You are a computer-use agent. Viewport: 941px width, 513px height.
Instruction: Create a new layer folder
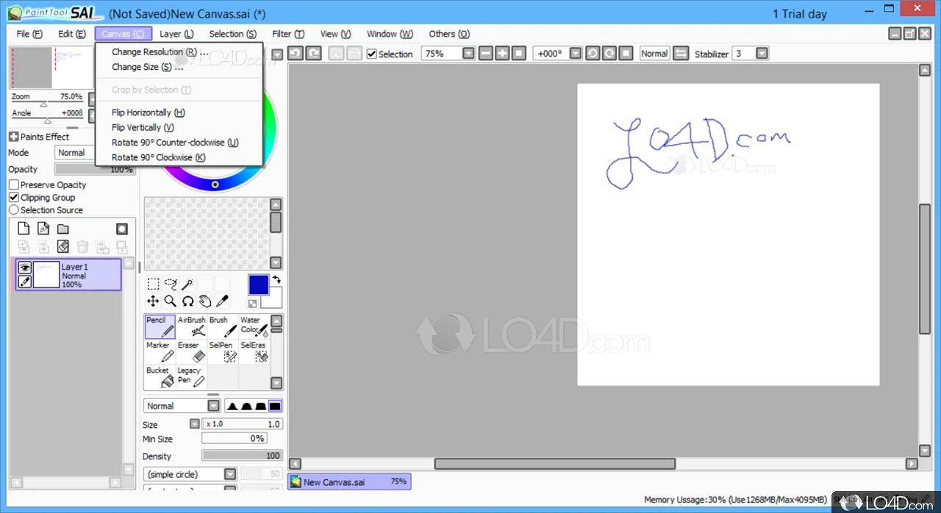pos(63,229)
